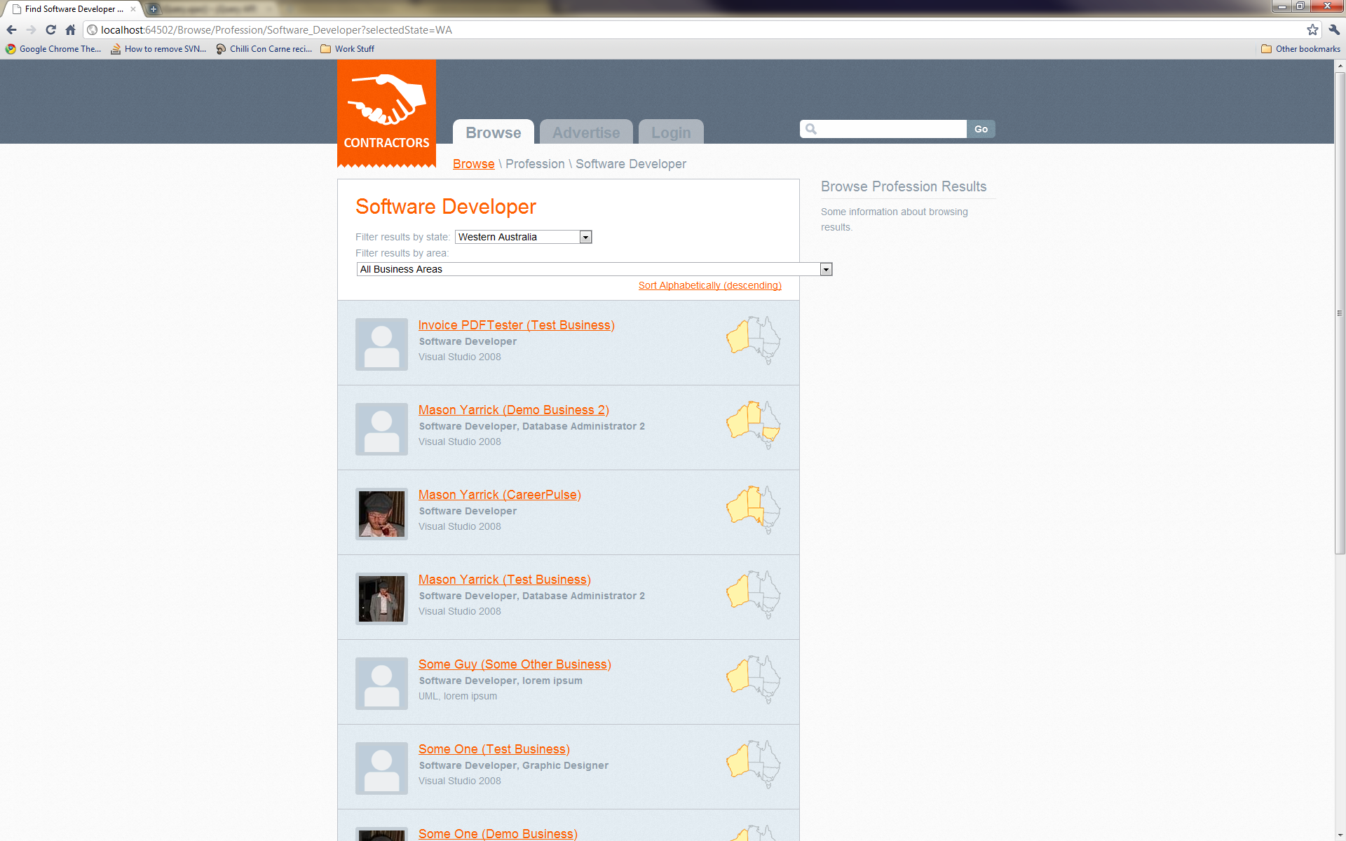
Task: Click the page vertical scrollbar thumb
Action: click(x=1340, y=312)
